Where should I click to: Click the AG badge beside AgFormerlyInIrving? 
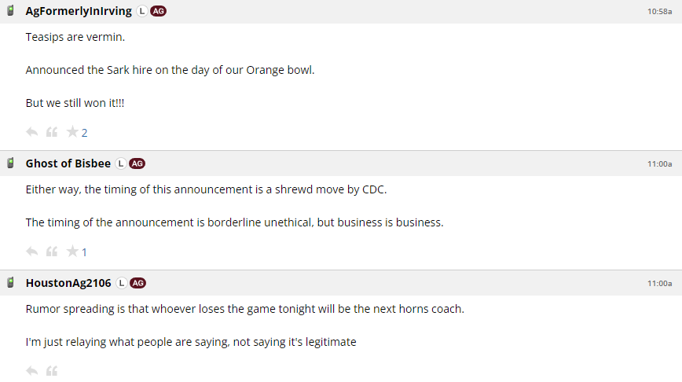(158, 12)
